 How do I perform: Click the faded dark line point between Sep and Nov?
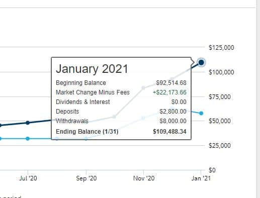[x=114, y=117]
